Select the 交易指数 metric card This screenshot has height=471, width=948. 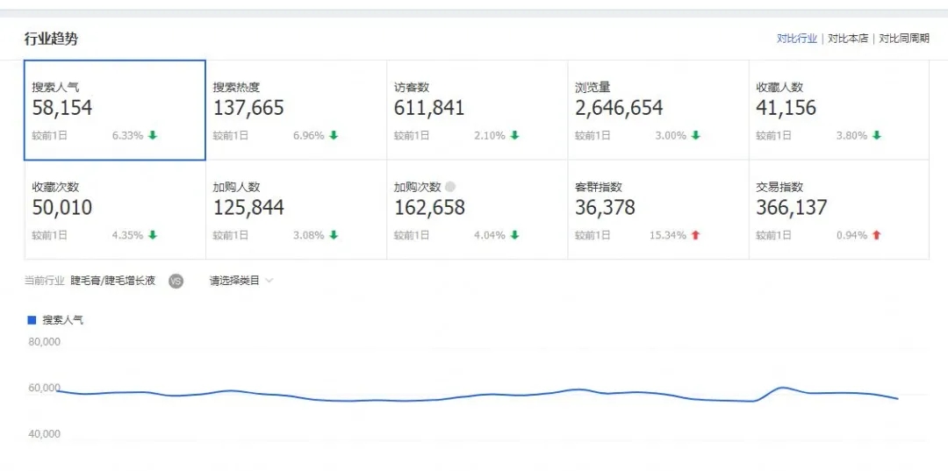[x=838, y=210]
